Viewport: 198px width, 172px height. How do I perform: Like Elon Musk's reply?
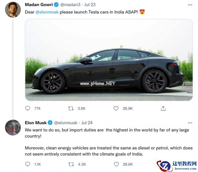point(116,164)
